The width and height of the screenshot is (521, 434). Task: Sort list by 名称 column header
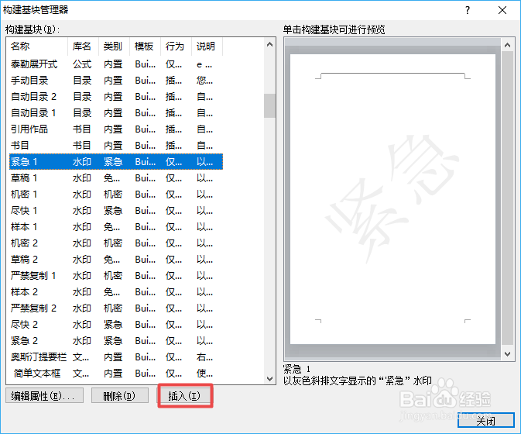pyautogui.click(x=38, y=46)
